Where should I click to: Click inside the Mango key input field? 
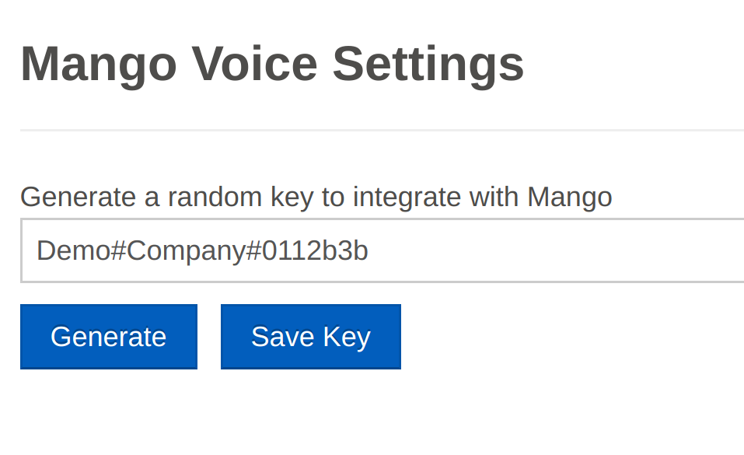coord(381,250)
